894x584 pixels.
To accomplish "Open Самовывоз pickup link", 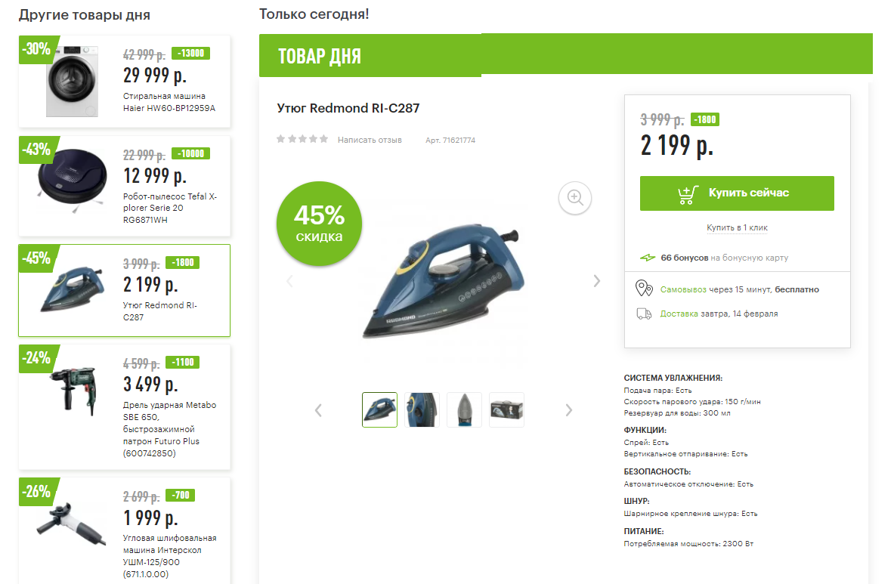I will (x=683, y=289).
